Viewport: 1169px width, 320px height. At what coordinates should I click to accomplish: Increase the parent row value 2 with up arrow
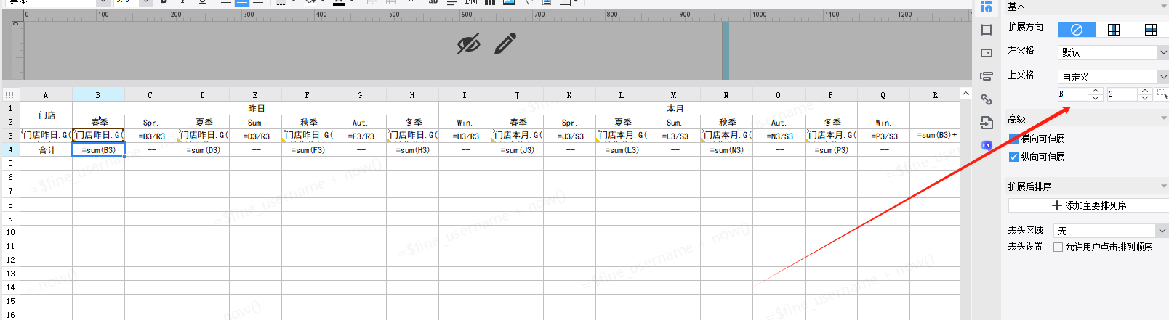pos(1145,91)
